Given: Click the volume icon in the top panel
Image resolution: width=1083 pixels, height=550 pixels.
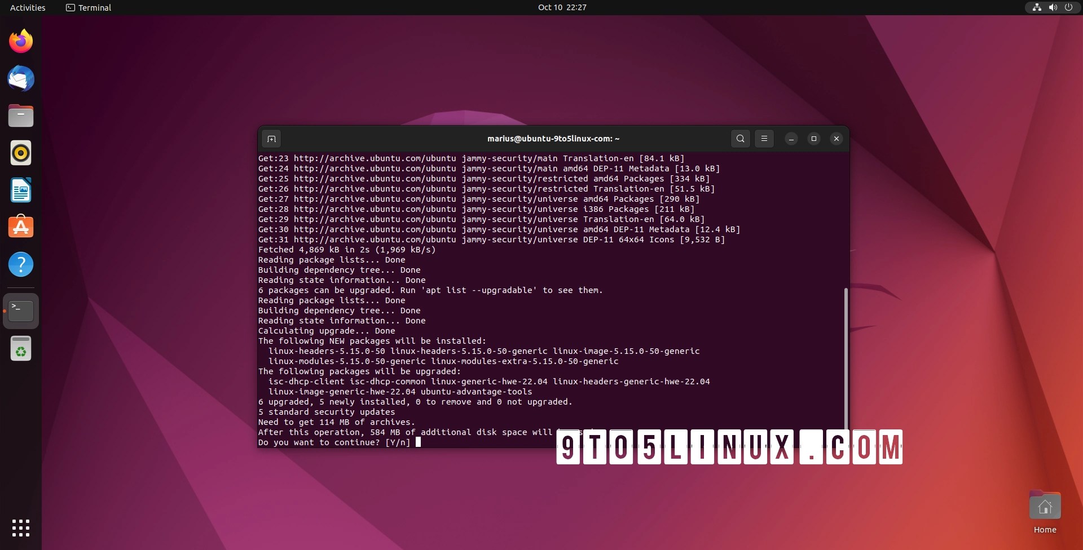Looking at the screenshot, I should 1053,7.
